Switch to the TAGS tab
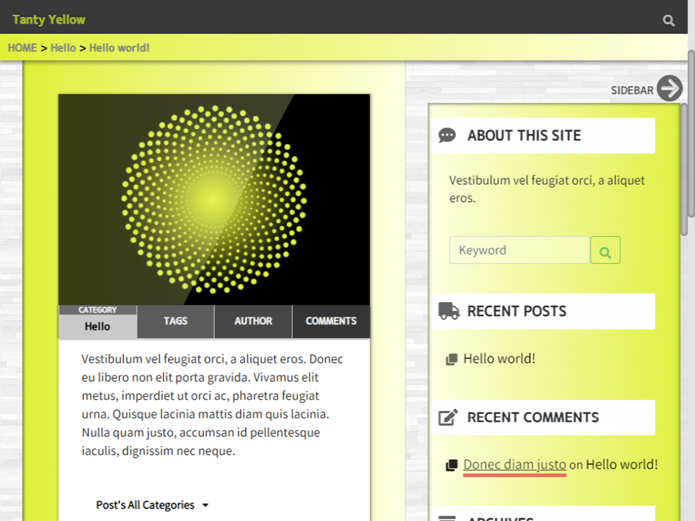Screen dimensions: 695x521 pos(175,321)
